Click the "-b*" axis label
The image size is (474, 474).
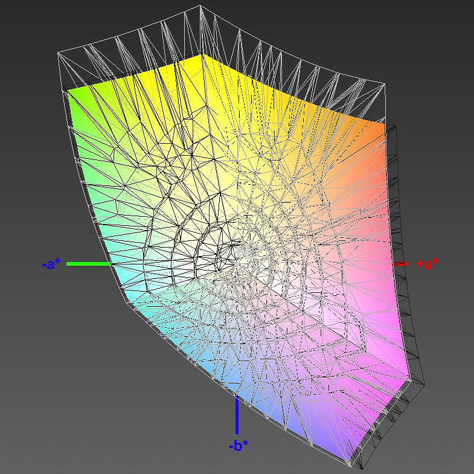[239, 445]
